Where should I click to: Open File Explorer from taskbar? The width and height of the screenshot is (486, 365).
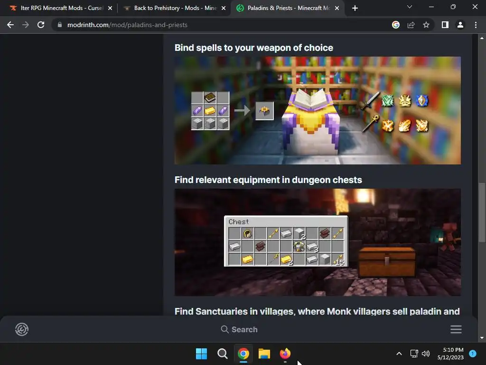(264, 354)
